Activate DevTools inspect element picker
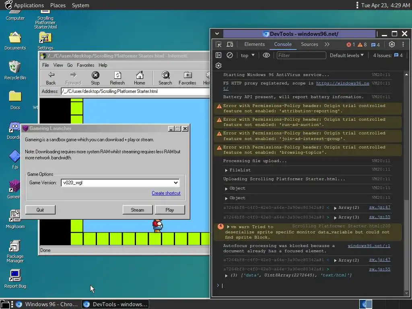The image size is (412, 309). [218, 44]
